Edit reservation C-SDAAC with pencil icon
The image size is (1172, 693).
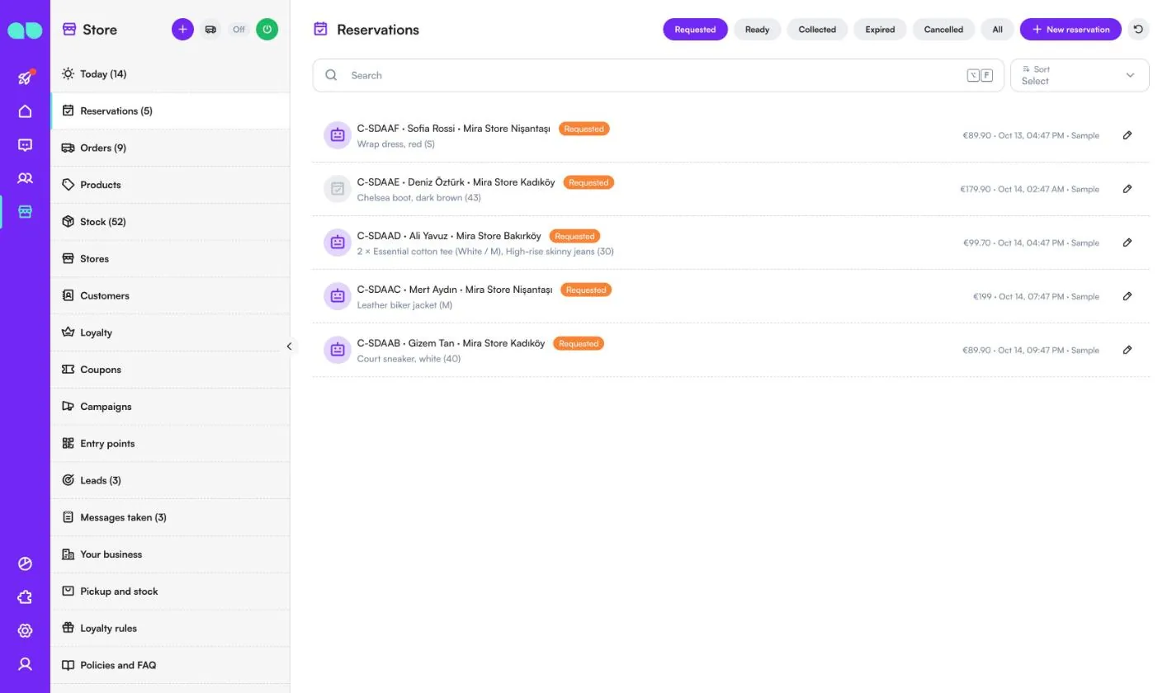click(1127, 296)
